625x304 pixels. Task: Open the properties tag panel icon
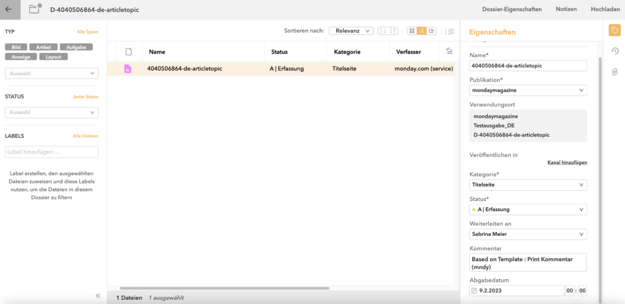[615, 30]
